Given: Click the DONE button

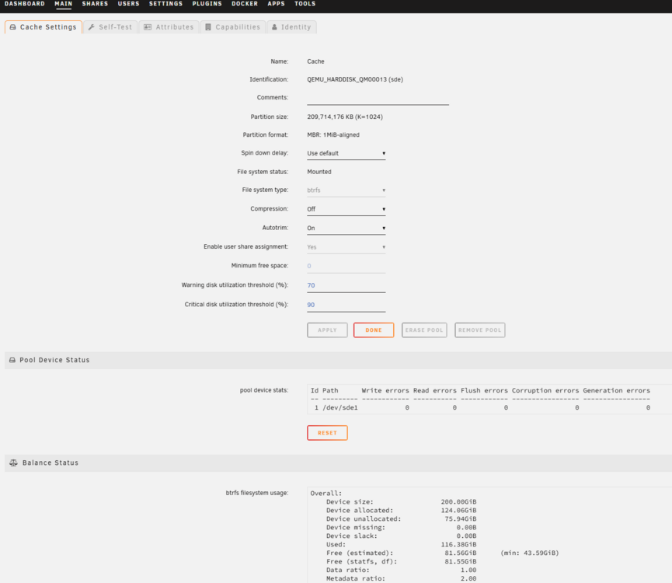Looking at the screenshot, I should tap(373, 330).
